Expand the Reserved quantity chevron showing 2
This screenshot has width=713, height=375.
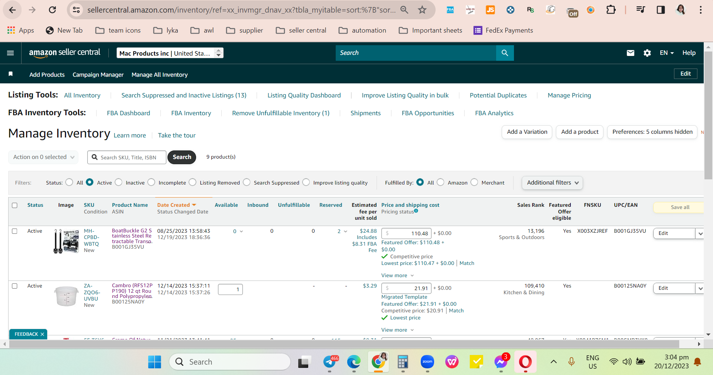pyautogui.click(x=345, y=231)
